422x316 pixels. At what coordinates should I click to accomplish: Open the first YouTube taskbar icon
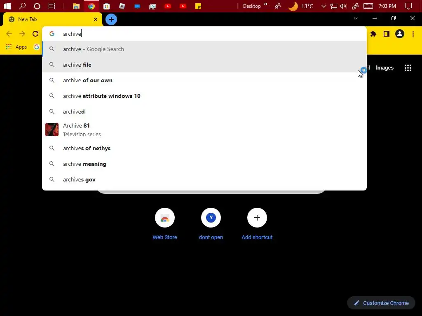pyautogui.click(x=168, y=6)
